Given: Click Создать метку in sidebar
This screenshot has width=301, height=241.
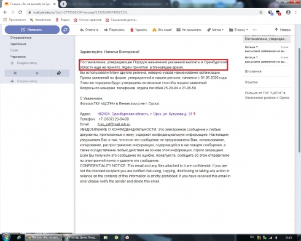Looking at the screenshot, I should (x=24, y=81).
